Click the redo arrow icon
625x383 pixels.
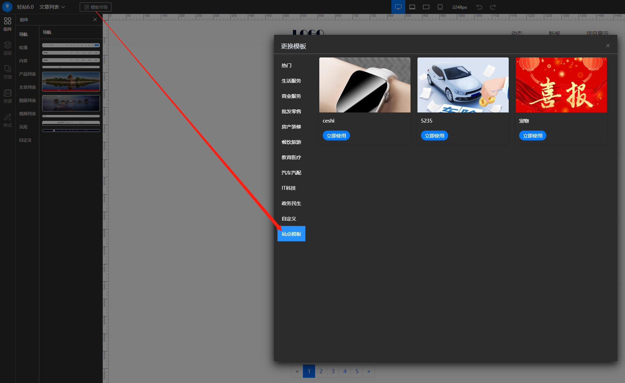pos(493,7)
